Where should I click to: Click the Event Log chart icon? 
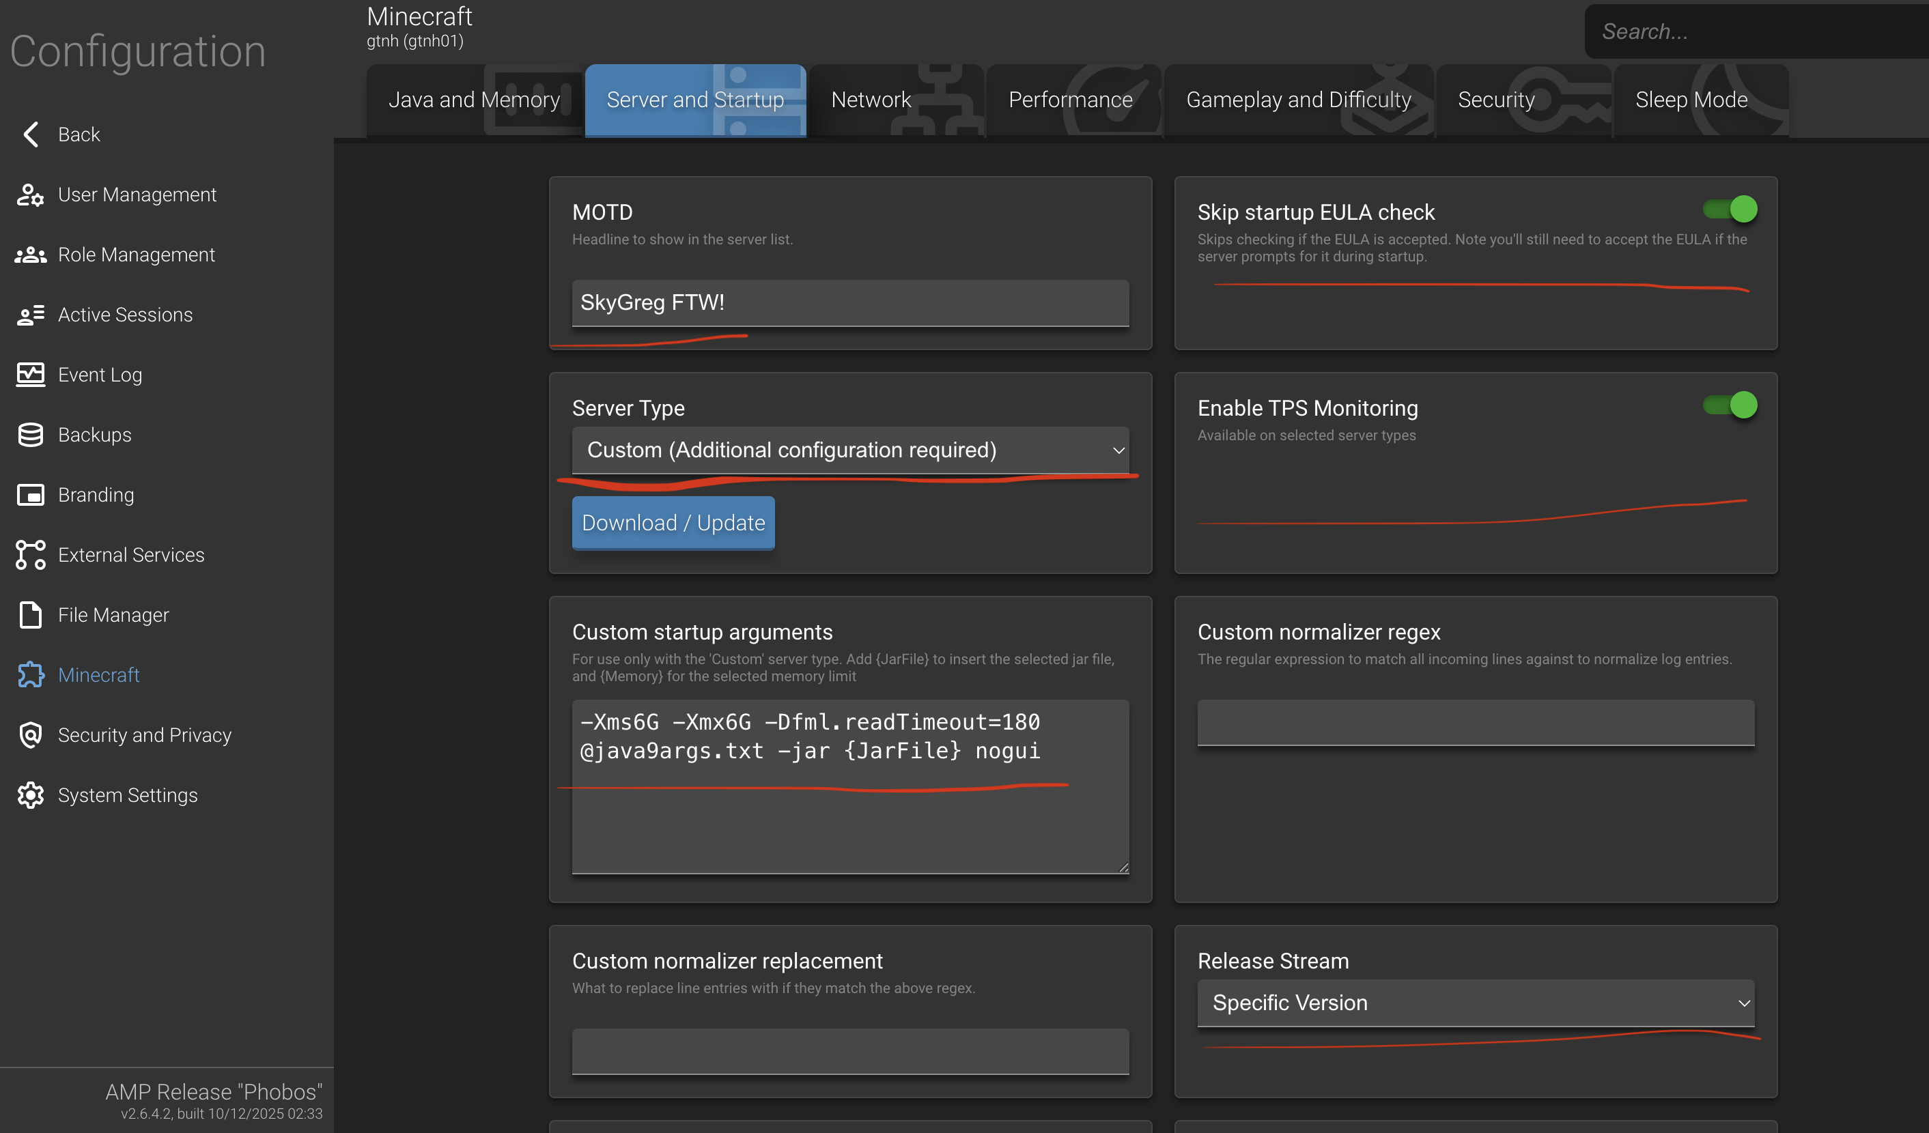31,375
